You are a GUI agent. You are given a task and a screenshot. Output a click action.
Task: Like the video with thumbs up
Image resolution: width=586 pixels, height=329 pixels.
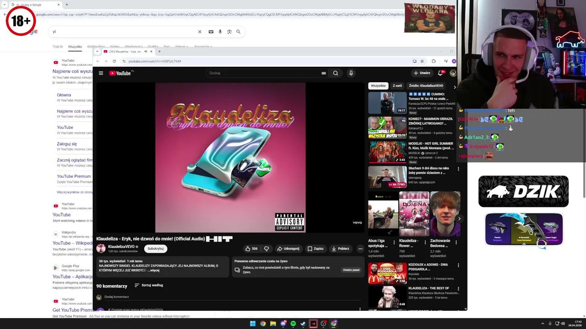click(x=251, y=249)
